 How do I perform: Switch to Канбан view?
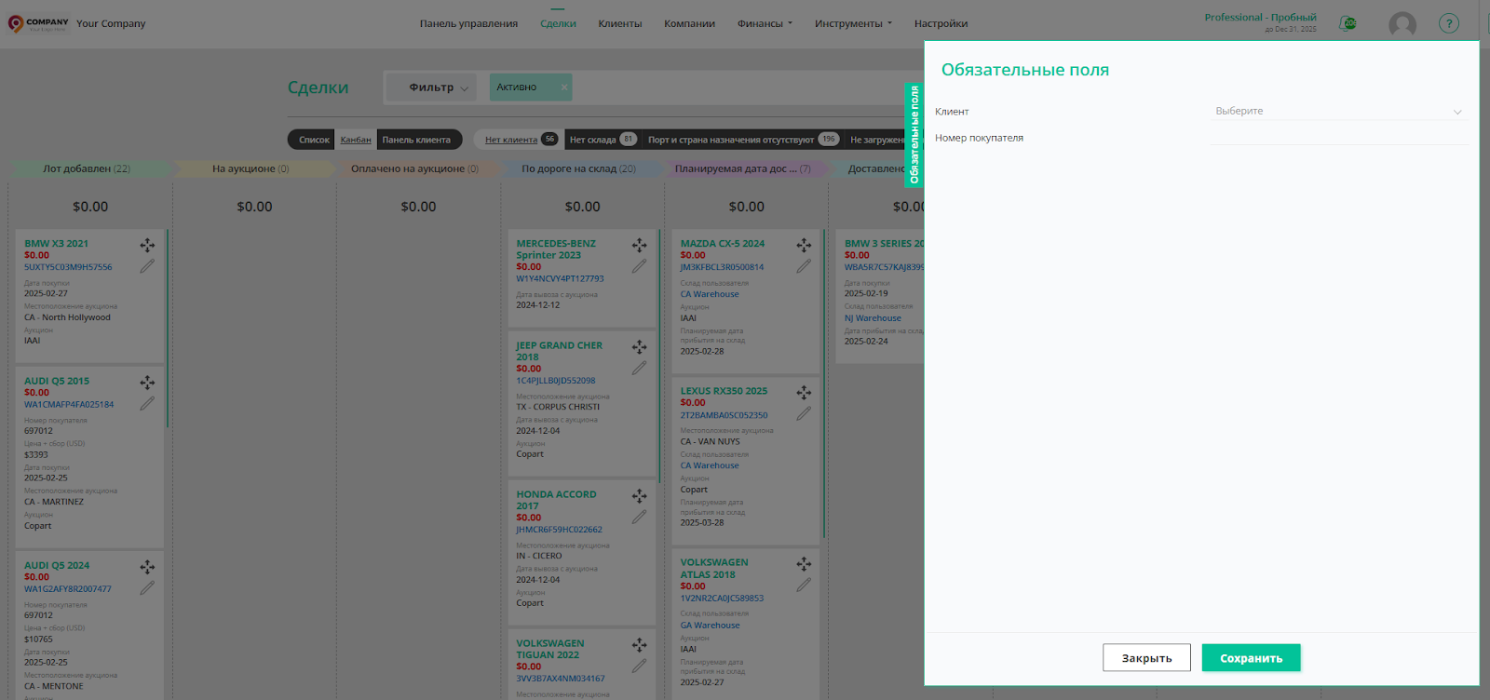tap(356, 140)
